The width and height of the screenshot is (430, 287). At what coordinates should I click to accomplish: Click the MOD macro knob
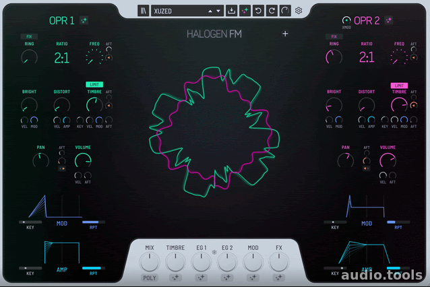[x=253, y=262]
